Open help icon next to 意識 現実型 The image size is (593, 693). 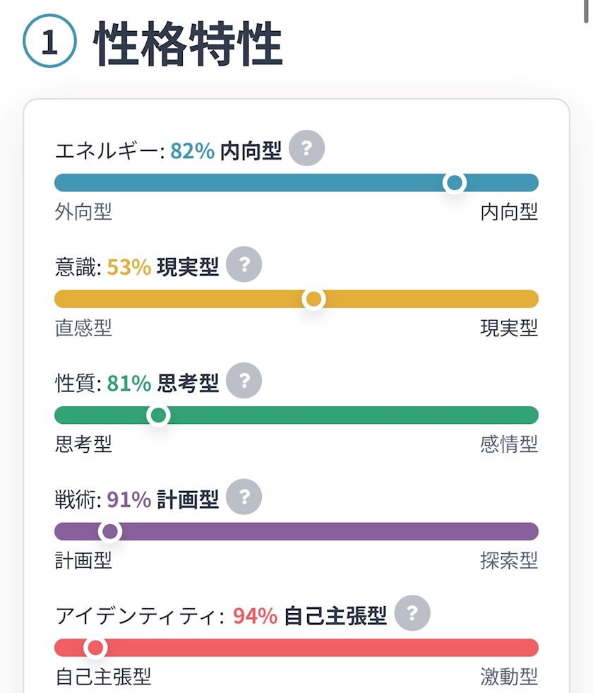pos(244,264)
